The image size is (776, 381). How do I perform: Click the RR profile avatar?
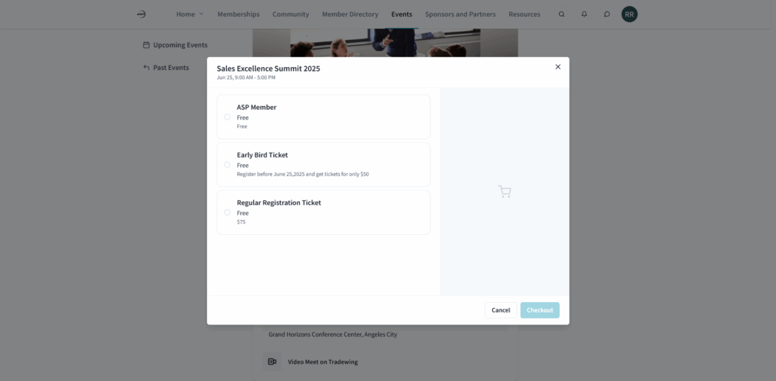pos(629,14)
